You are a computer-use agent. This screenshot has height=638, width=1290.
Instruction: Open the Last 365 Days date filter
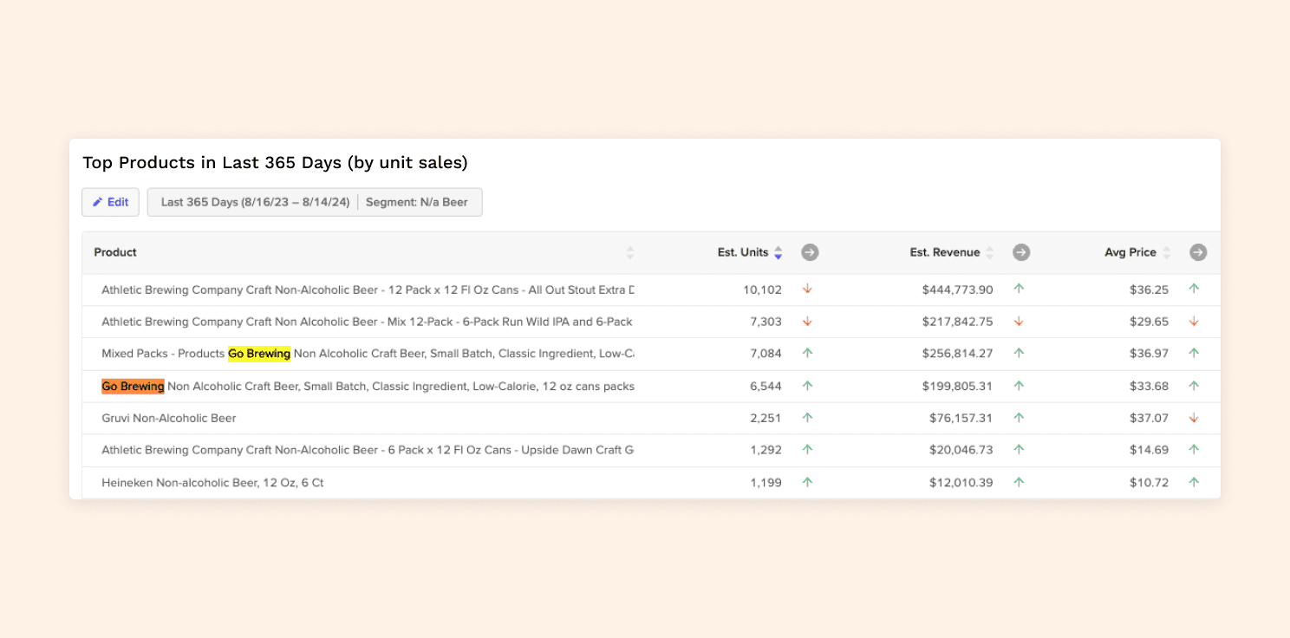[x=255, y=202]
